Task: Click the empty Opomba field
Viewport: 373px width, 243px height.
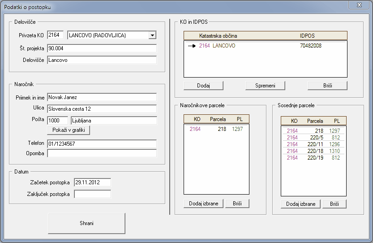Action: tap(102, 154)
